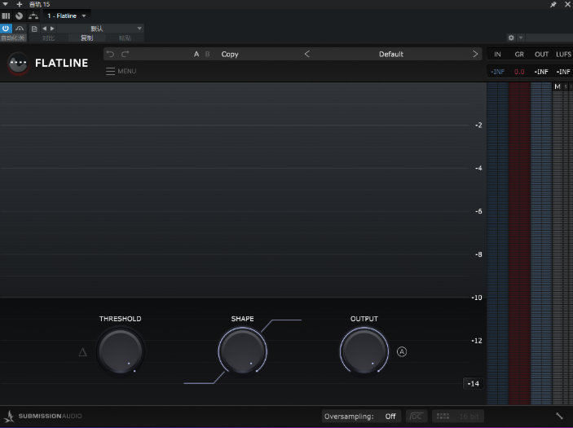This screenshot has width=573, height=428.
Task: Open the host settings gear menu
Action: [x=511, y=38]
